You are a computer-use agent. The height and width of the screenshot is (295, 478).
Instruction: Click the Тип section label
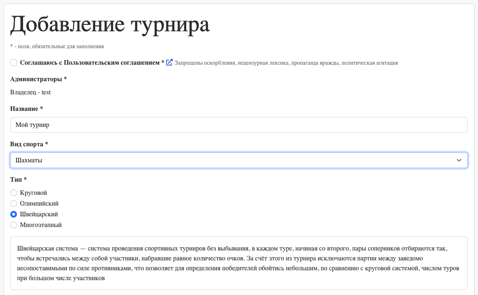click(18, 180)
